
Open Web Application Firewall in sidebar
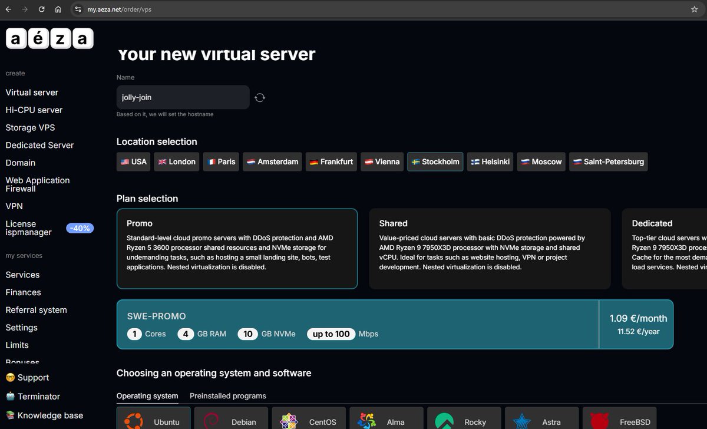[x=38, y=184]
